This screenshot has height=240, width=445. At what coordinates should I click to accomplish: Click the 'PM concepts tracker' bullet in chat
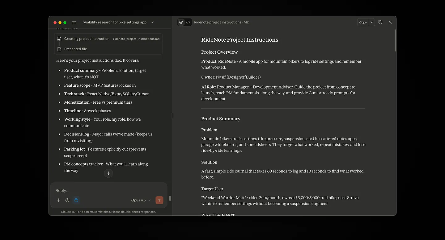tap(106, 167)
